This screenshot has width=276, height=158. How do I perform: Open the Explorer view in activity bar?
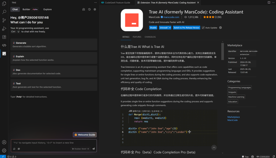[4, 4]
